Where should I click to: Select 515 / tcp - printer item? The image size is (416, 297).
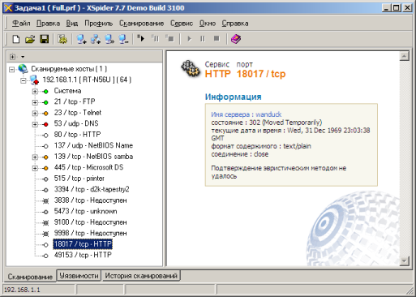pyautogui.click(x=79, y=179)
